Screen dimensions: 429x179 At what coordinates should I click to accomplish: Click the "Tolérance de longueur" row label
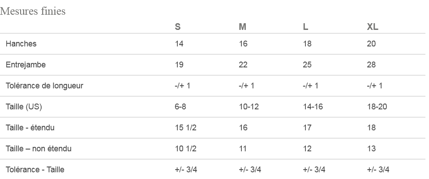pyautogui.click(x=44, y=86)
